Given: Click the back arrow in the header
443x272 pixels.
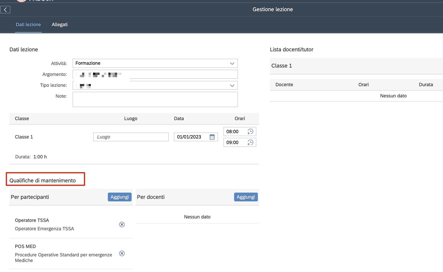Looking at the screenshot, I should [5, 10].
